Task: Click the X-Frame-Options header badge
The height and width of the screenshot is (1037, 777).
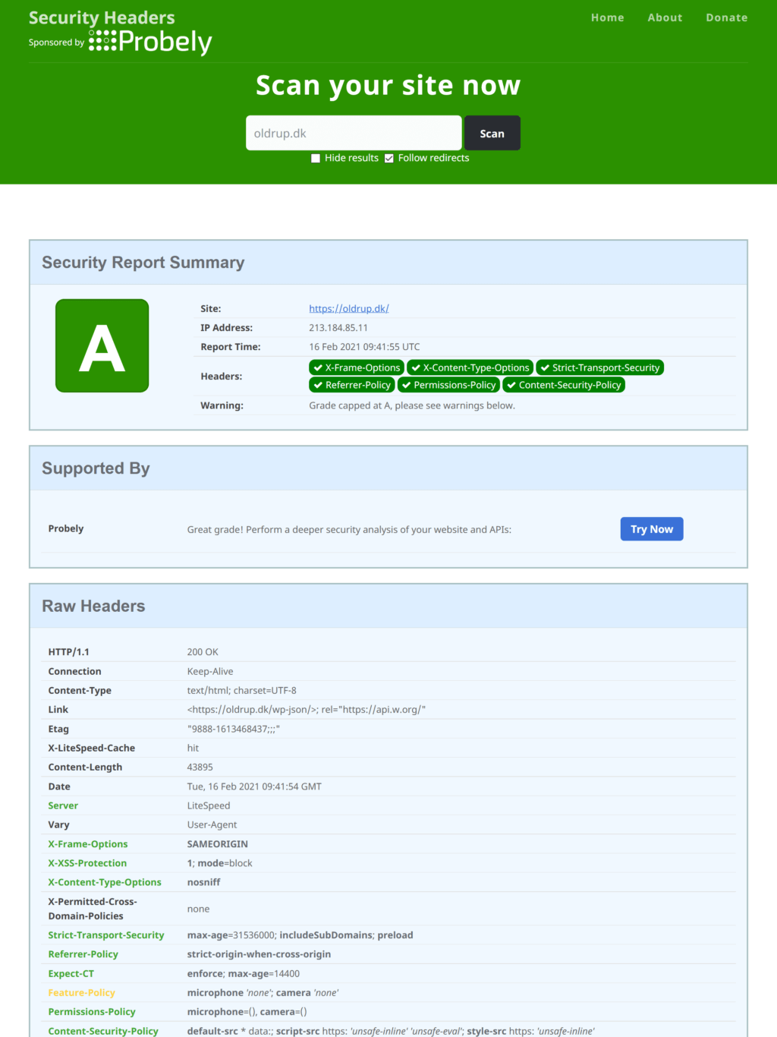Action: point(357,367)
